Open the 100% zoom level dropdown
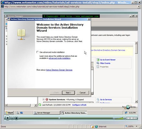The image size is (142, 129). tap(137, 126)
